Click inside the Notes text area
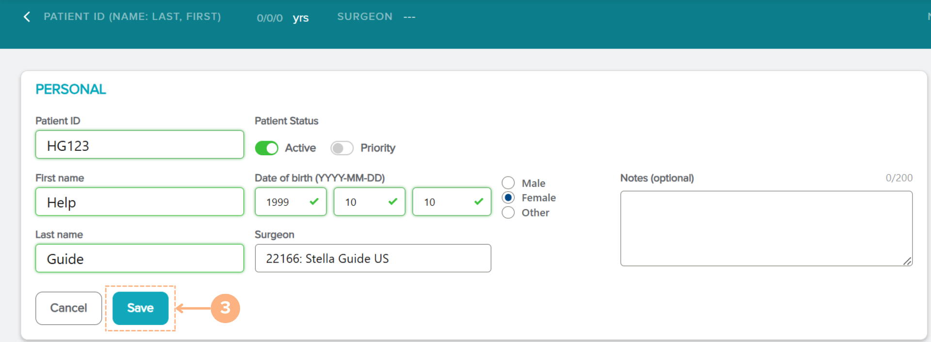Viewport: 931px width, 342px height. (x=766, y=228)
